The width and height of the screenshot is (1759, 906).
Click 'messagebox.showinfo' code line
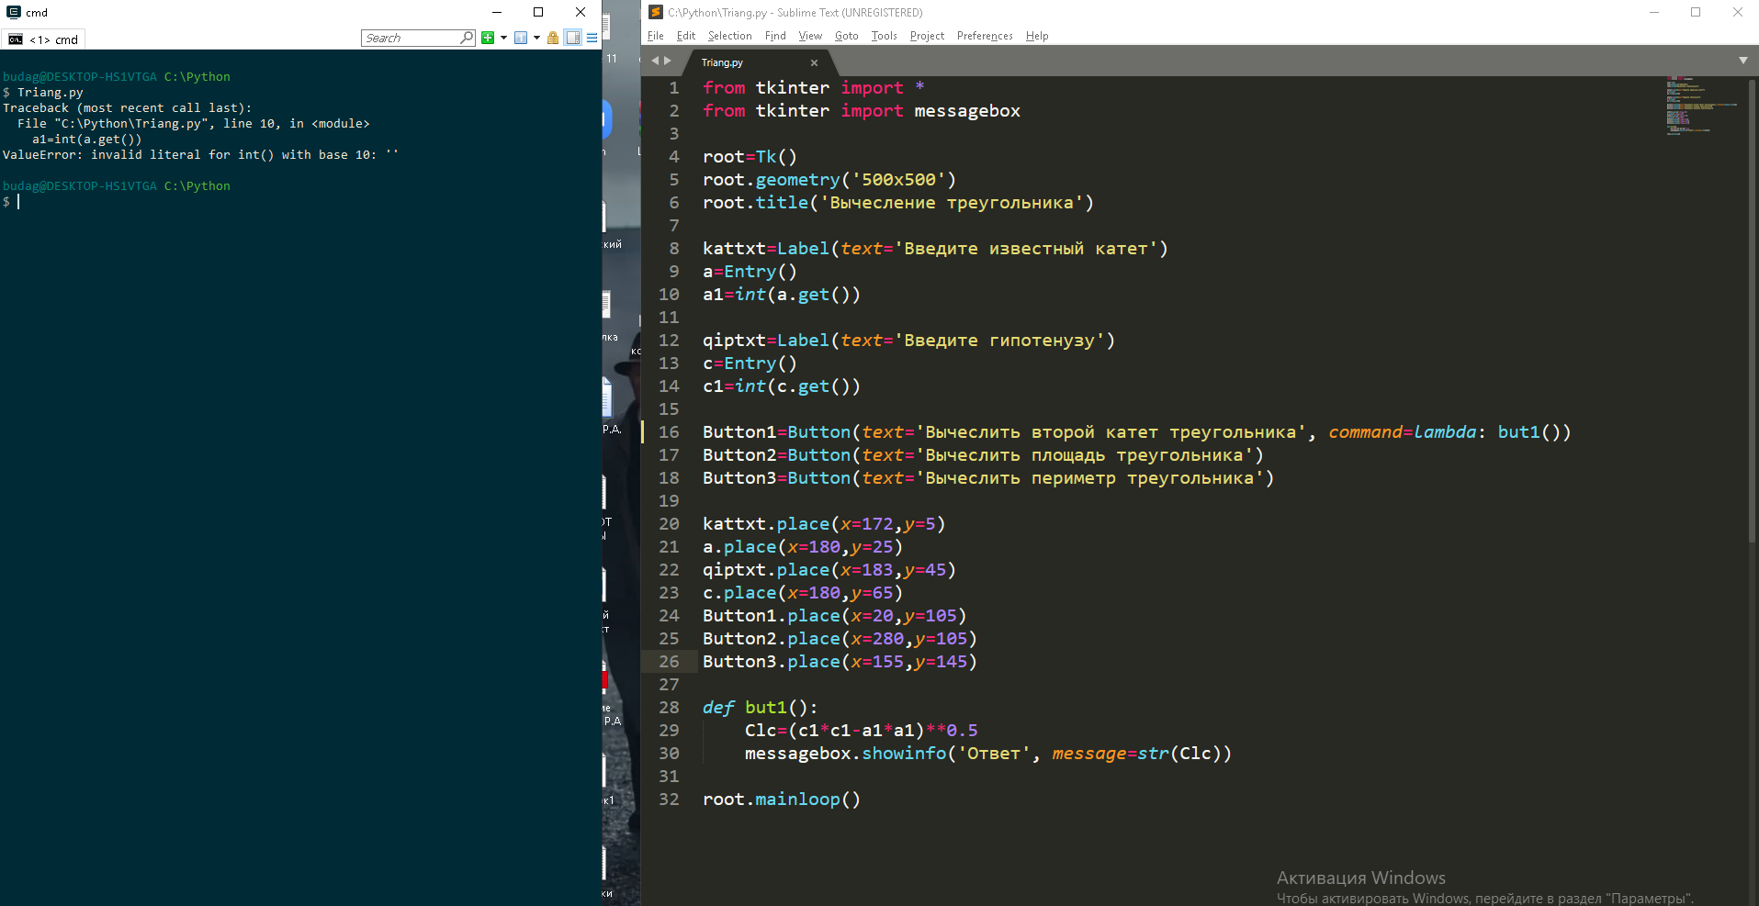(988, 754)
